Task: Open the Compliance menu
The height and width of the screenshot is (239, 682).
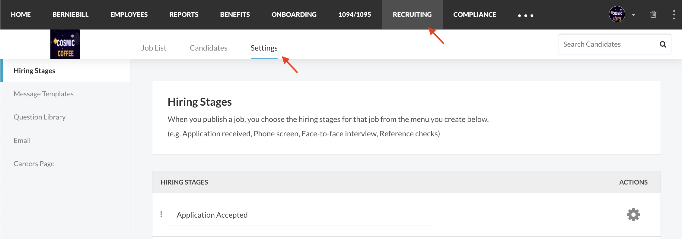Action: point(475,14)
